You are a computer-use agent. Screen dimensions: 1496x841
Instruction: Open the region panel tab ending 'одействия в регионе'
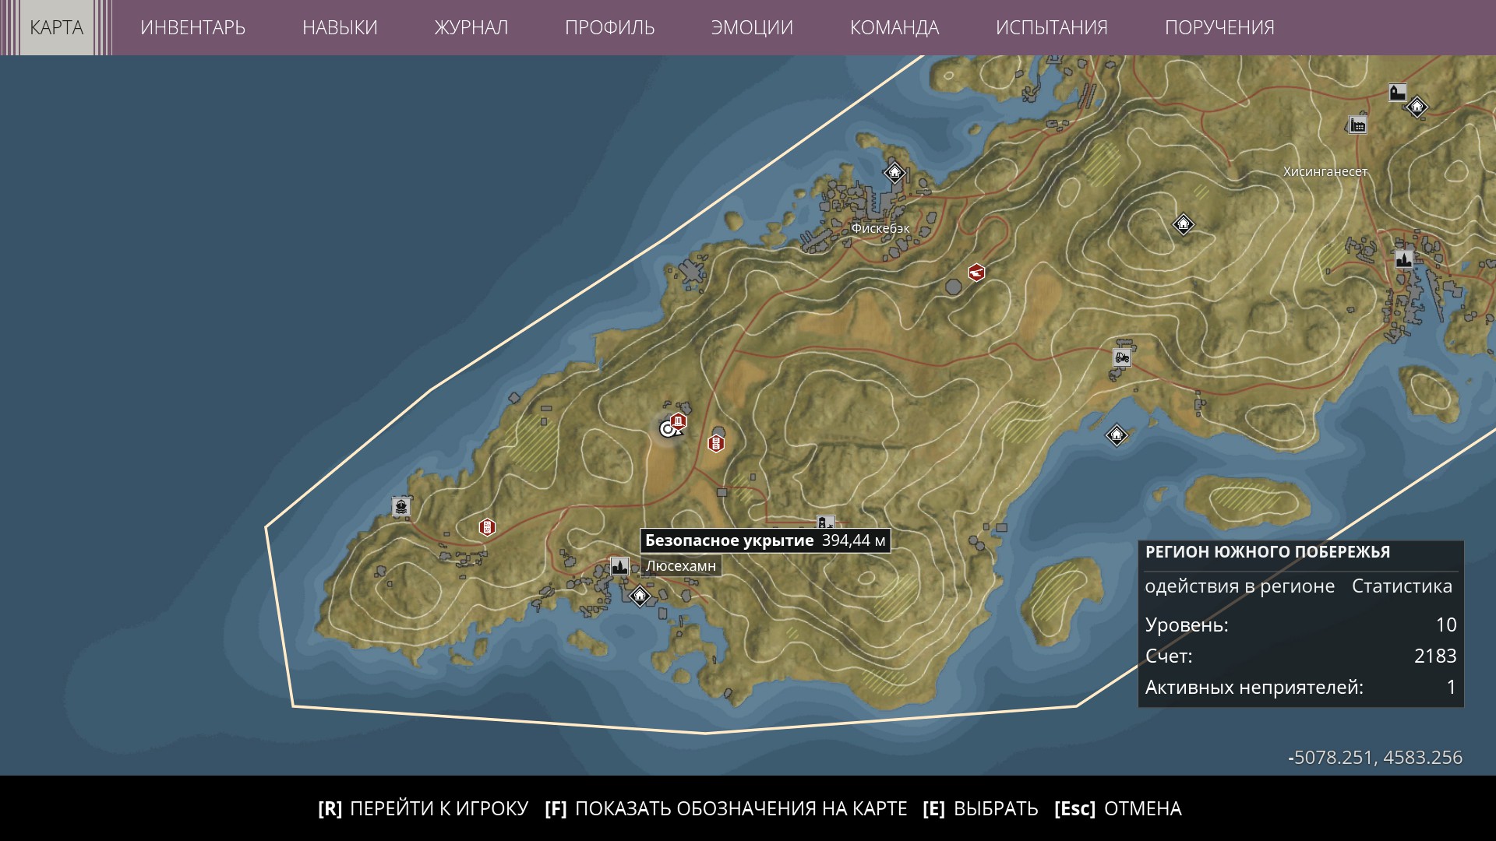tap(1240, 586)
